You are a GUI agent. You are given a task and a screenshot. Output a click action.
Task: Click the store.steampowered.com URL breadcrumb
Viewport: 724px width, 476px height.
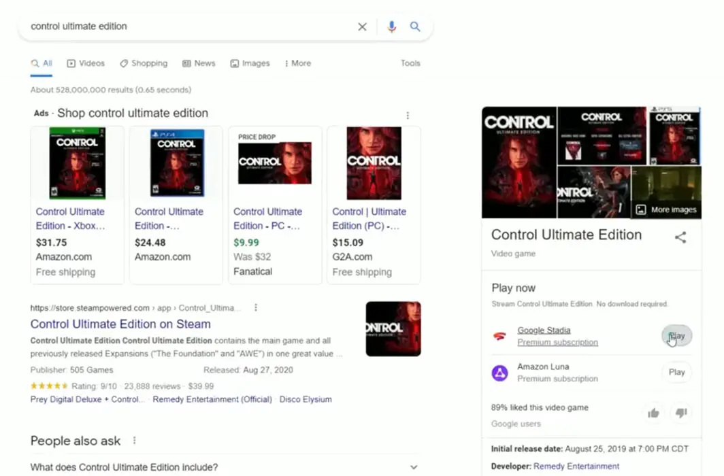click(135, 307)
